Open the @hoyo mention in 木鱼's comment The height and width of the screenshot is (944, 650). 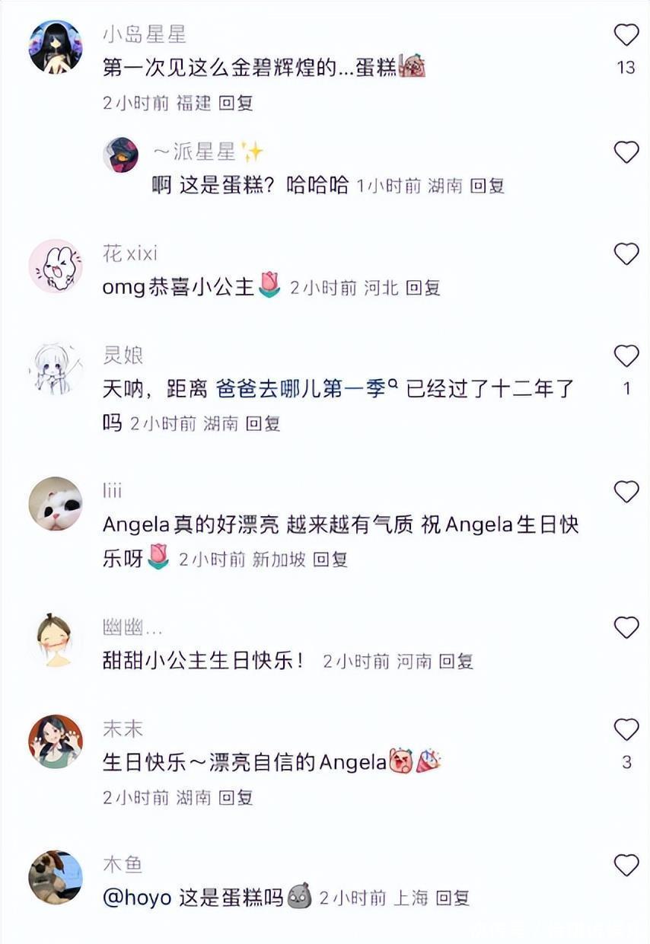coord(137,898)
